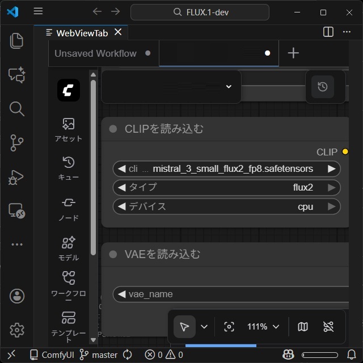Click the FLUX.1-dev command center search box
This screenshot has height=363, width=363.
pos(200,12)
